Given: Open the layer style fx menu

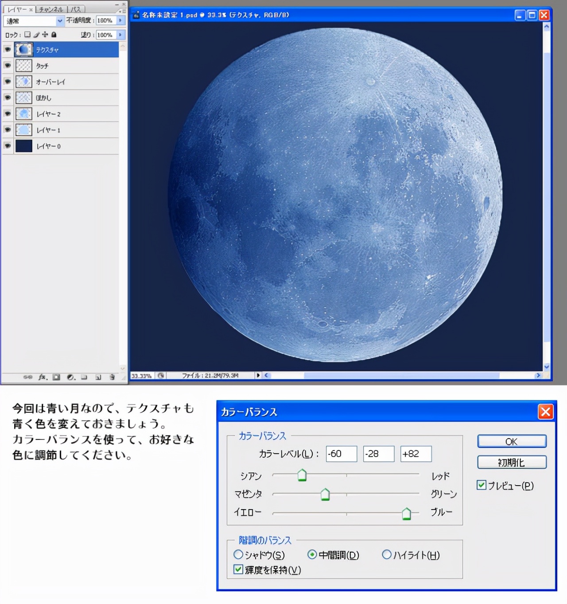Looking at the screenshot, I should [43, 377].
